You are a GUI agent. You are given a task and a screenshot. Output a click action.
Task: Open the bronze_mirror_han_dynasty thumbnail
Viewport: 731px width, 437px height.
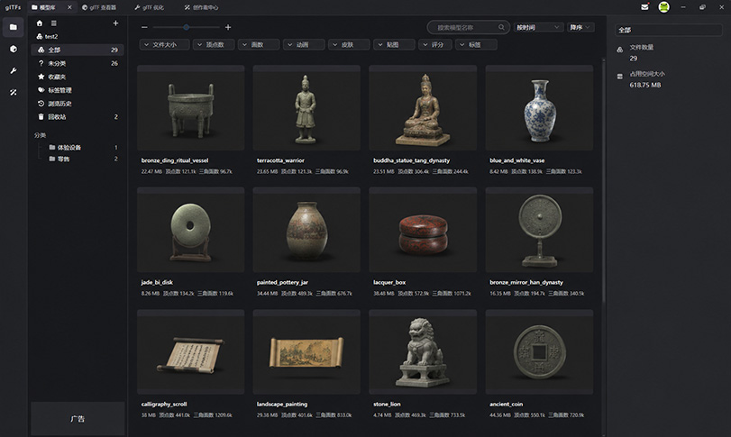click(x=539, y=230)
